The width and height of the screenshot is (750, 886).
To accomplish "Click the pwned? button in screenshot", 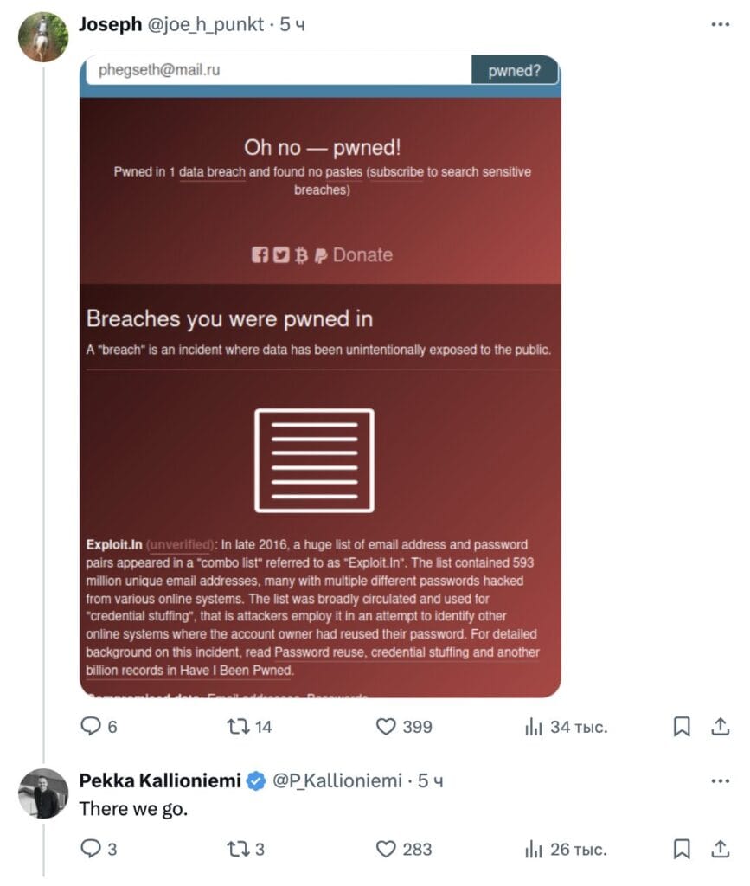I will tap(515, 70).
